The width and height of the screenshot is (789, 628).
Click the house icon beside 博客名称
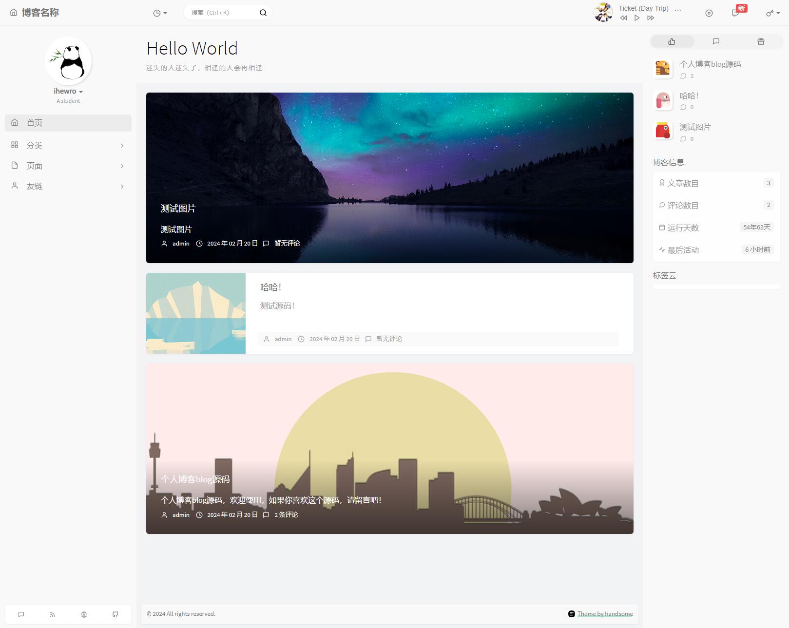(14, 13)
